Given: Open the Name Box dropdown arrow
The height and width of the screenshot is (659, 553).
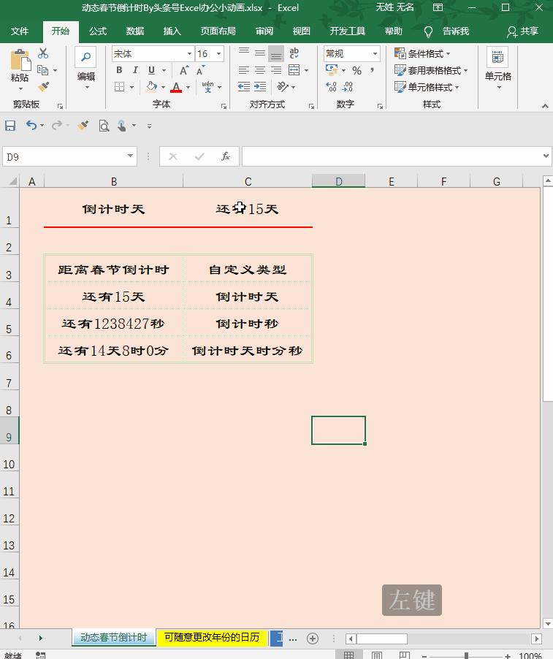Looking at the screenshot, I should (x=130, y=156).
